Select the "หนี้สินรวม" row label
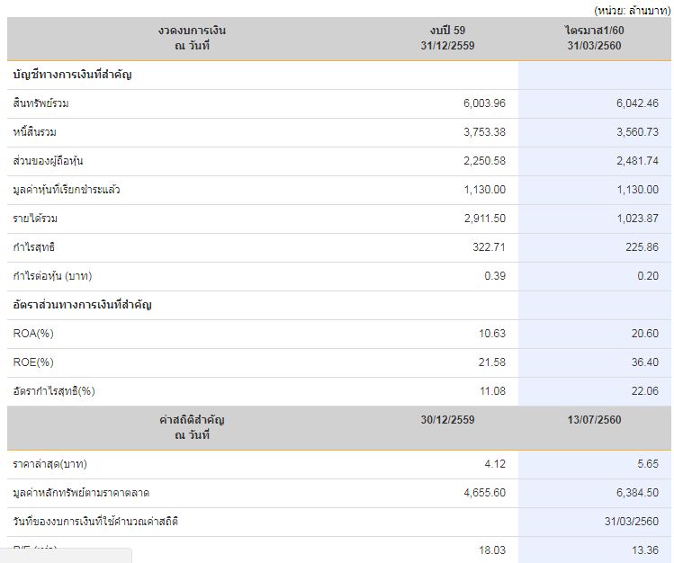This screenshot has height=563, width=674. [x=35, y=132]
